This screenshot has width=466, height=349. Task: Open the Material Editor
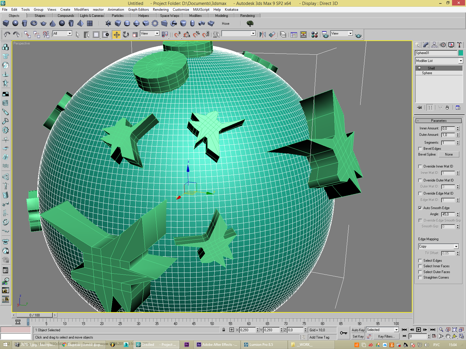(315, 35)
